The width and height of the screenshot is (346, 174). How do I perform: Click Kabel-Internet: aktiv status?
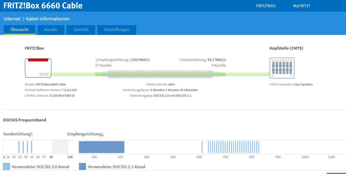coord(160,84)
